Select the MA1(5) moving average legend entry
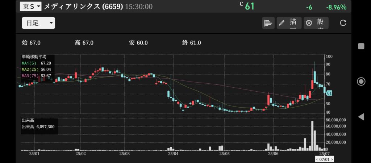 36,63
